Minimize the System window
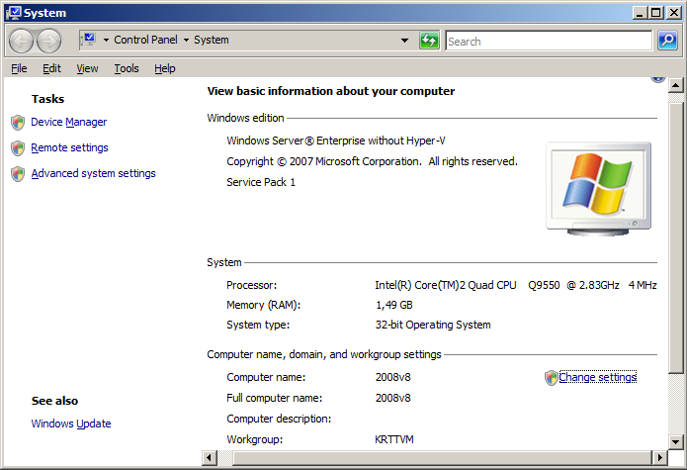687x470 pixels. 640,13
